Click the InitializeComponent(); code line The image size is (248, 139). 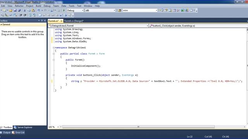point(86,66)
